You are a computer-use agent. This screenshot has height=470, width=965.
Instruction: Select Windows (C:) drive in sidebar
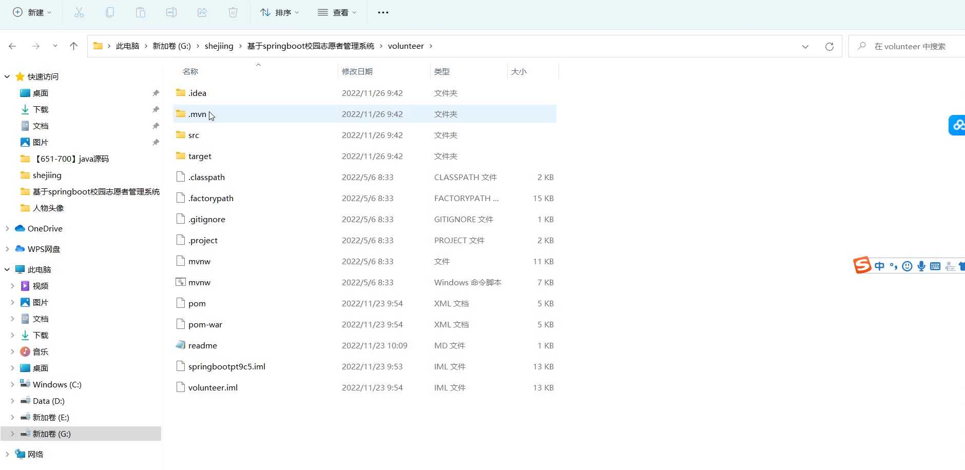(57, 384)
